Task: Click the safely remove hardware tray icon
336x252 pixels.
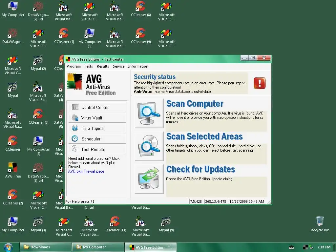Action: coord(311,247)
